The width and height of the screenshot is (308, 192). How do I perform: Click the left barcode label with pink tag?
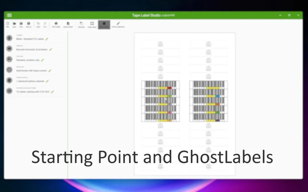pyautogui.click(x=161, y=109)
